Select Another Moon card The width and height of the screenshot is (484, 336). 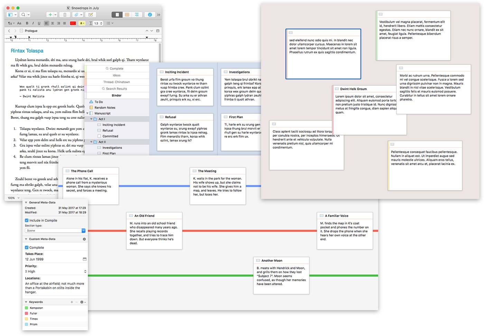click(281, 276)
